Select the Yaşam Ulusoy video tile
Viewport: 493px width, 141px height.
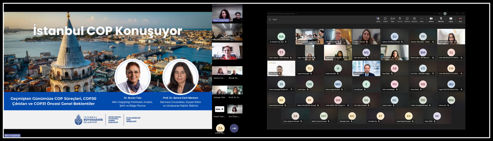pyautogui.click(x=309, y=52)
